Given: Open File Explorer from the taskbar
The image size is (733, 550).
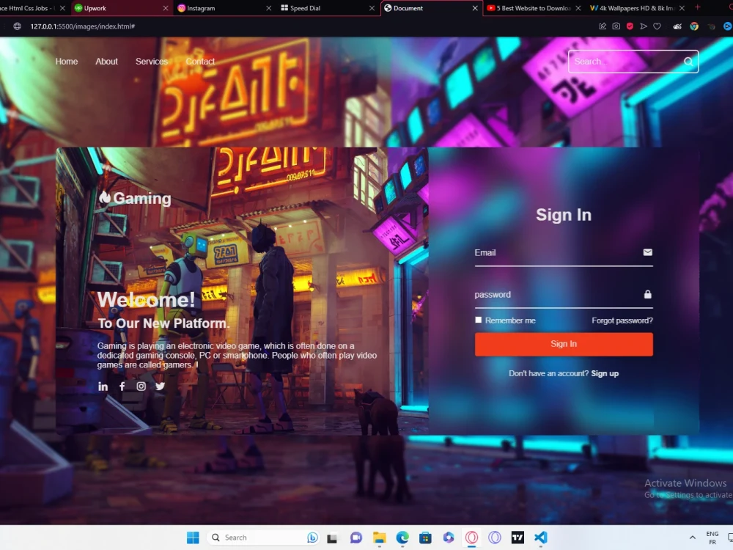Looking at the screenshot, I should tap(379, 538).
